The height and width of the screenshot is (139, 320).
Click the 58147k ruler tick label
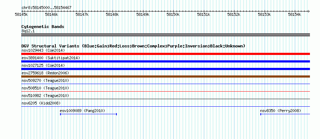point(82,14)
